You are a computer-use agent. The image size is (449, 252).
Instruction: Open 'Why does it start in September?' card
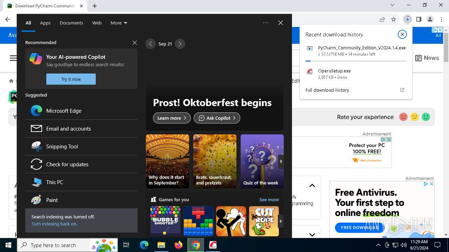click(x=167, y=161)
